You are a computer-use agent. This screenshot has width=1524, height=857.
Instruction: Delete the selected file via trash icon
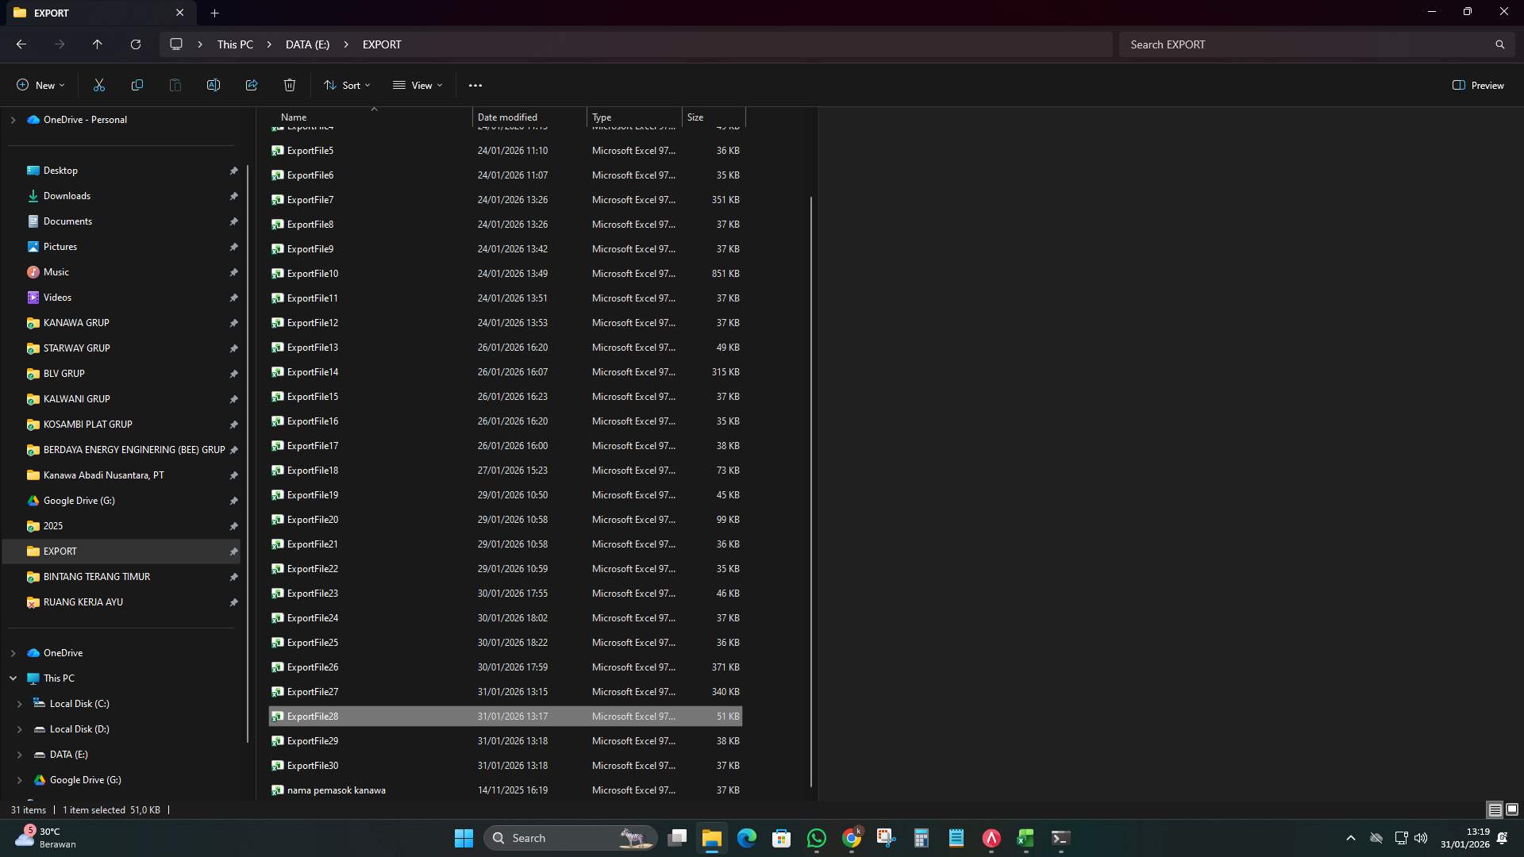(x=289, y=85)
